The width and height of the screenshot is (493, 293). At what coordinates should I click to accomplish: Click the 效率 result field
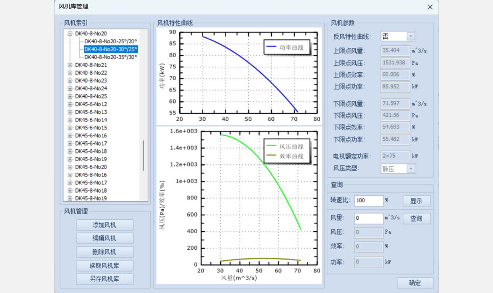(x=369, y=246)
